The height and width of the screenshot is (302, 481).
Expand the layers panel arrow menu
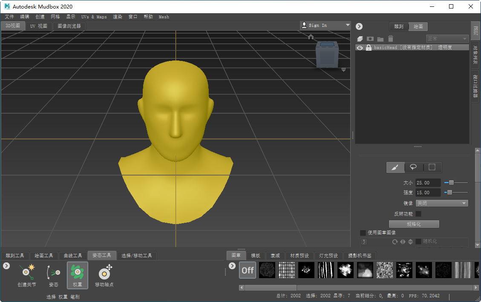pyautogui.click(x=359, y=26)
